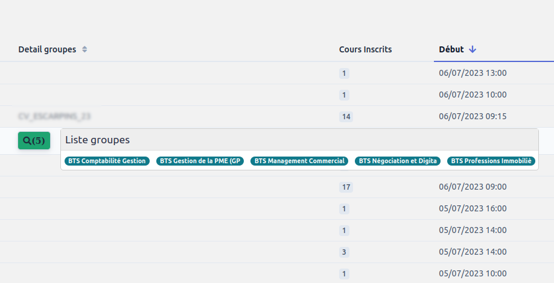Click the badge in the 05/07/2023 10:00 row
Image resolution: width=554 pixels, height=283 pixels.
pyautogui.click(x=344, y=274)
